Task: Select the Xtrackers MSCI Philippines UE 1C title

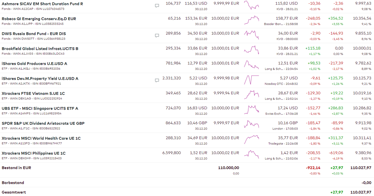Action: coord(34,153)
